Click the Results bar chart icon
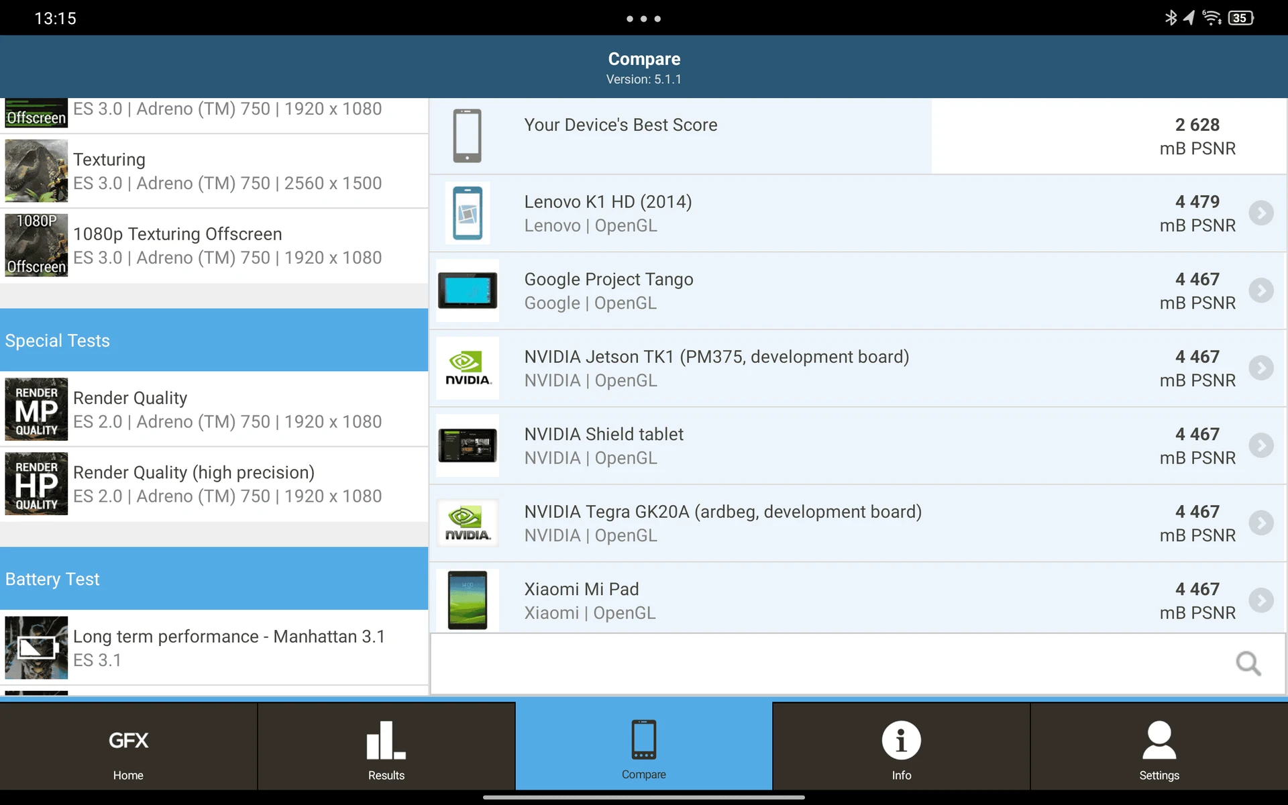The height and width of the screenshot is (805, 1288). (386, 740)
